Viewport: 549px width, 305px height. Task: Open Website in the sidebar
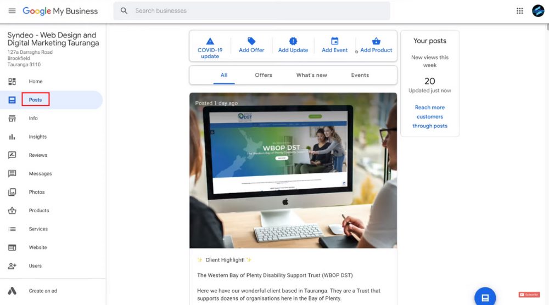click(x=38, y=247)
